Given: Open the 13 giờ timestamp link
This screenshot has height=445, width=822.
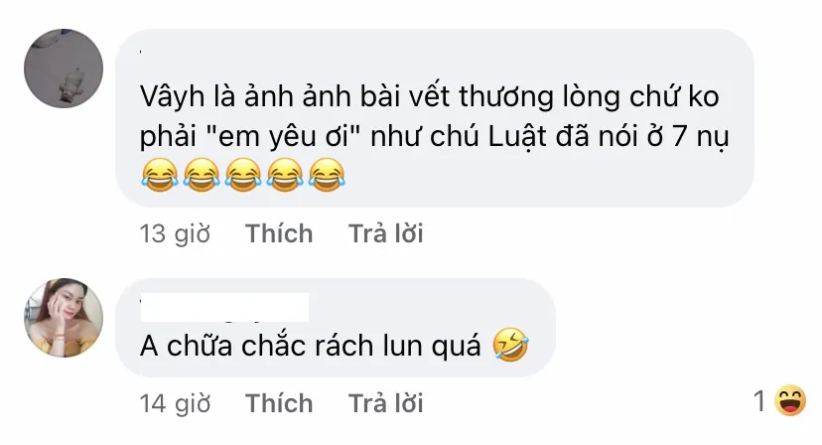Looking at the screenshot, I should coord(175,233).
